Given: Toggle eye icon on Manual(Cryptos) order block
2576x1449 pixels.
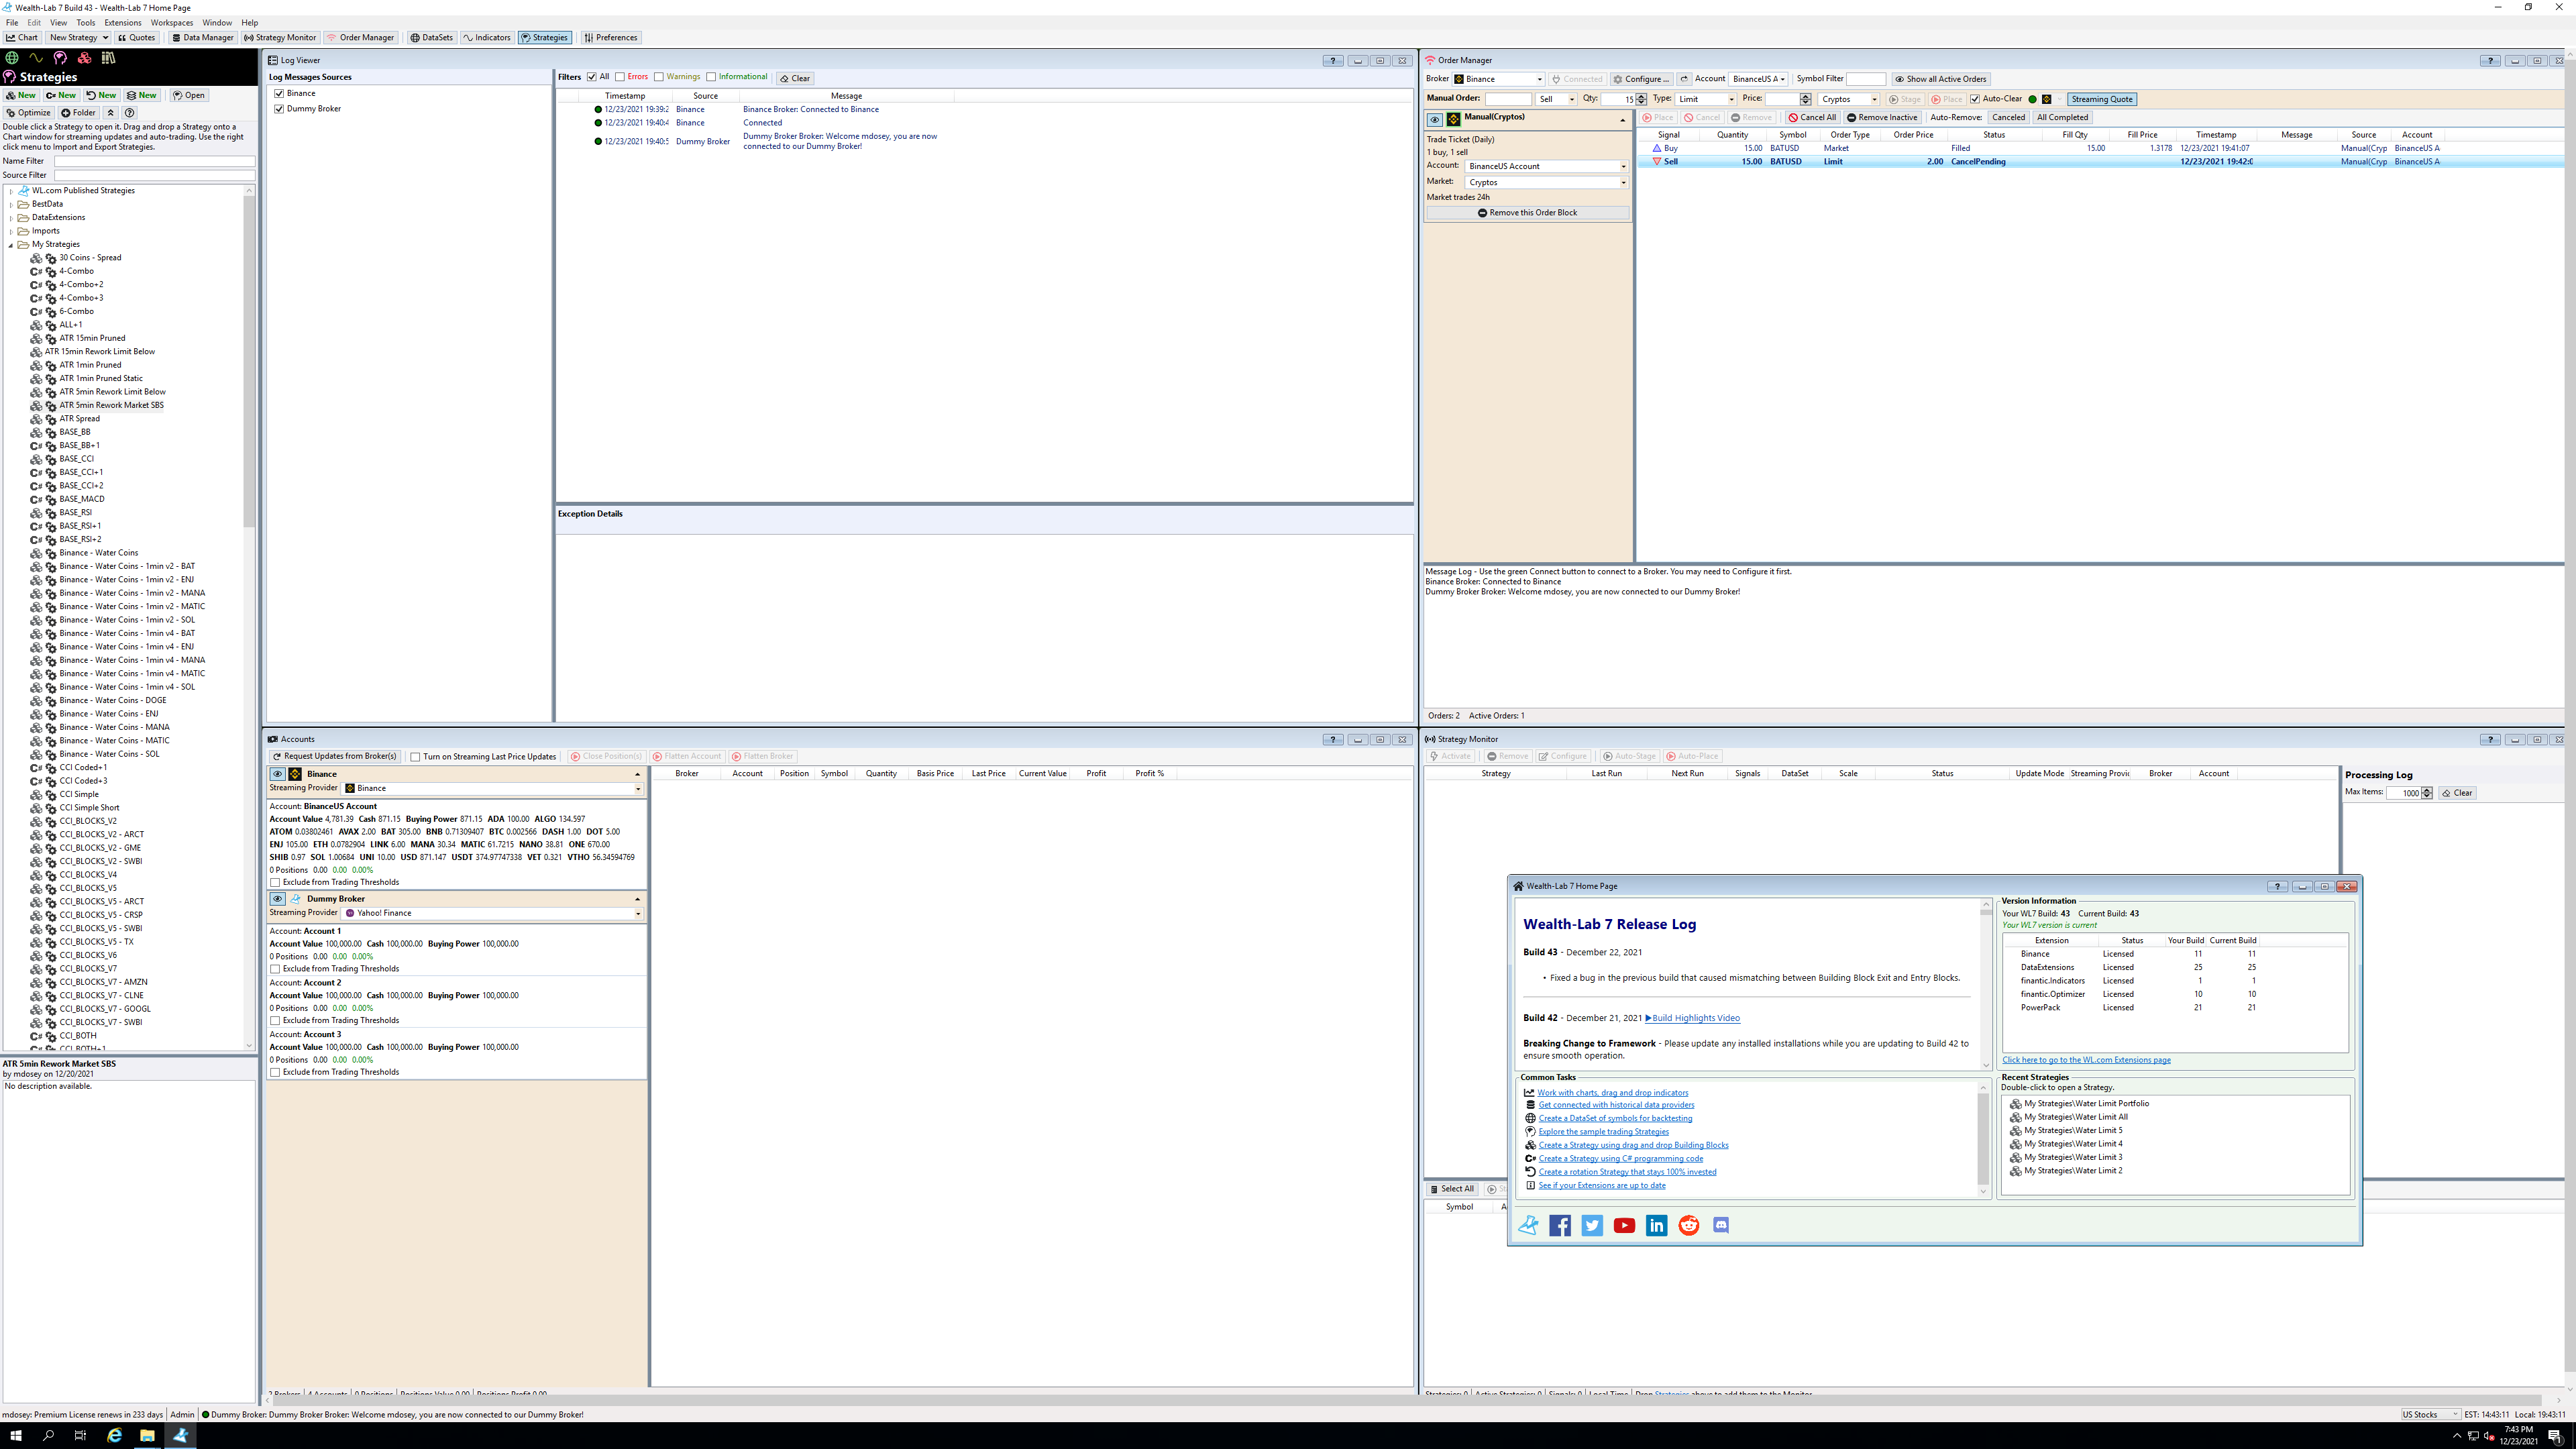Looking at the screenshot, I should click(x=1435, y=119).
